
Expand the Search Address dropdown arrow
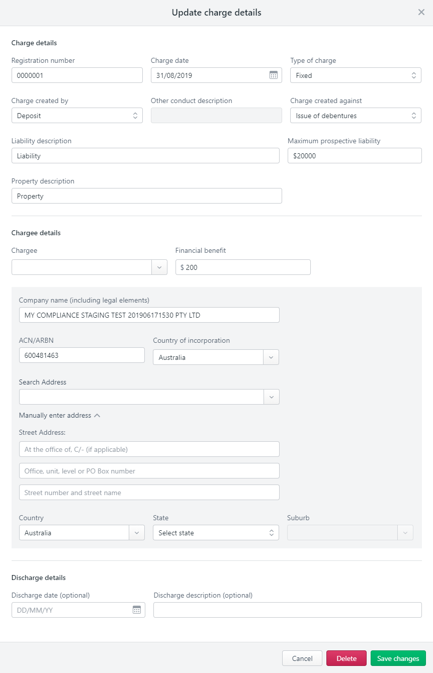[x=271, y=397]
